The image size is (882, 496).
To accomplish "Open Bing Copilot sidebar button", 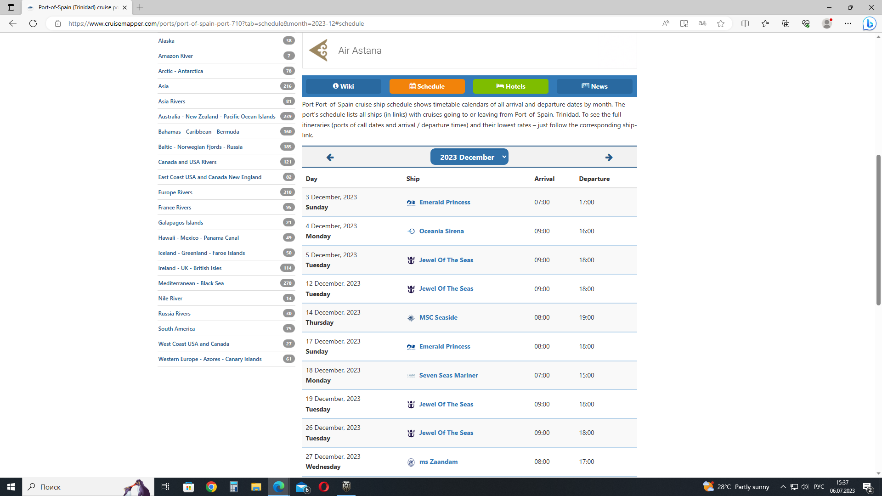I will [869, 23].
